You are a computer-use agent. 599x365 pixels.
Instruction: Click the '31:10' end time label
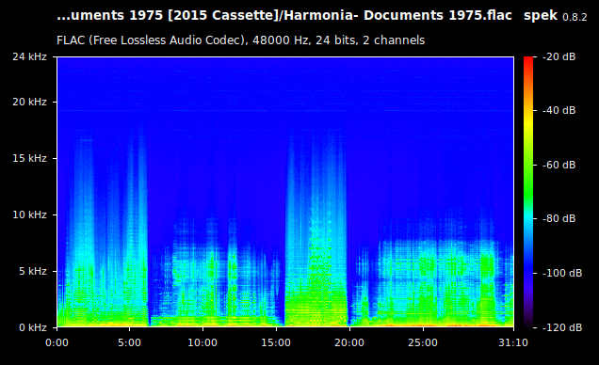pyautogui.click(x=513, y=342)
